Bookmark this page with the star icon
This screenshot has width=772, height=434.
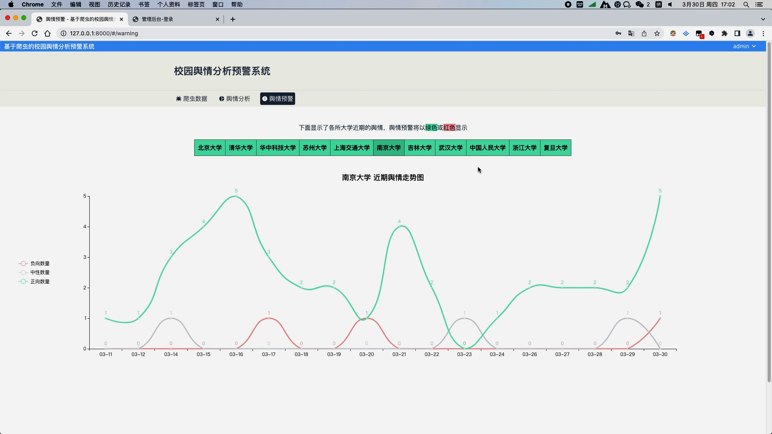657,34
